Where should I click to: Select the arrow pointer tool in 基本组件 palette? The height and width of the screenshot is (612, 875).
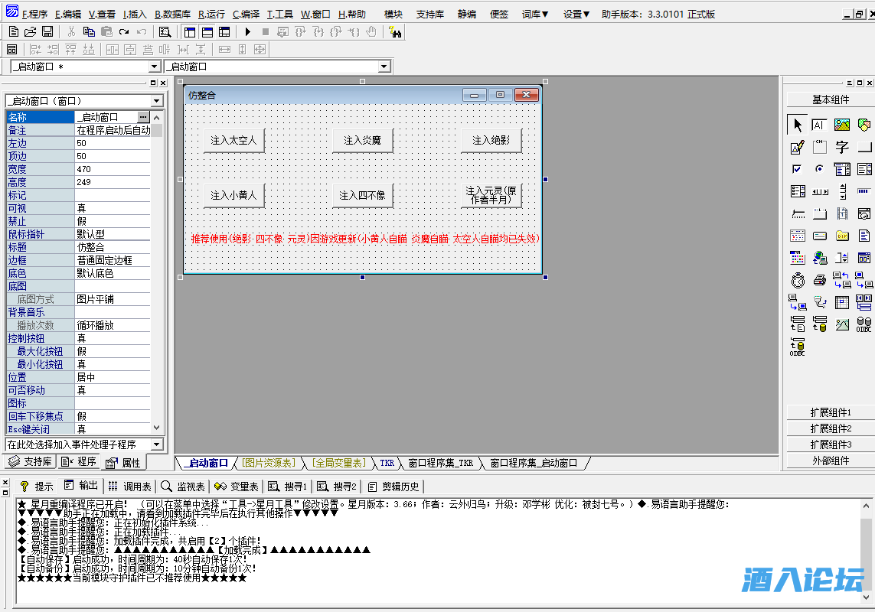click(x=798, y=125)
